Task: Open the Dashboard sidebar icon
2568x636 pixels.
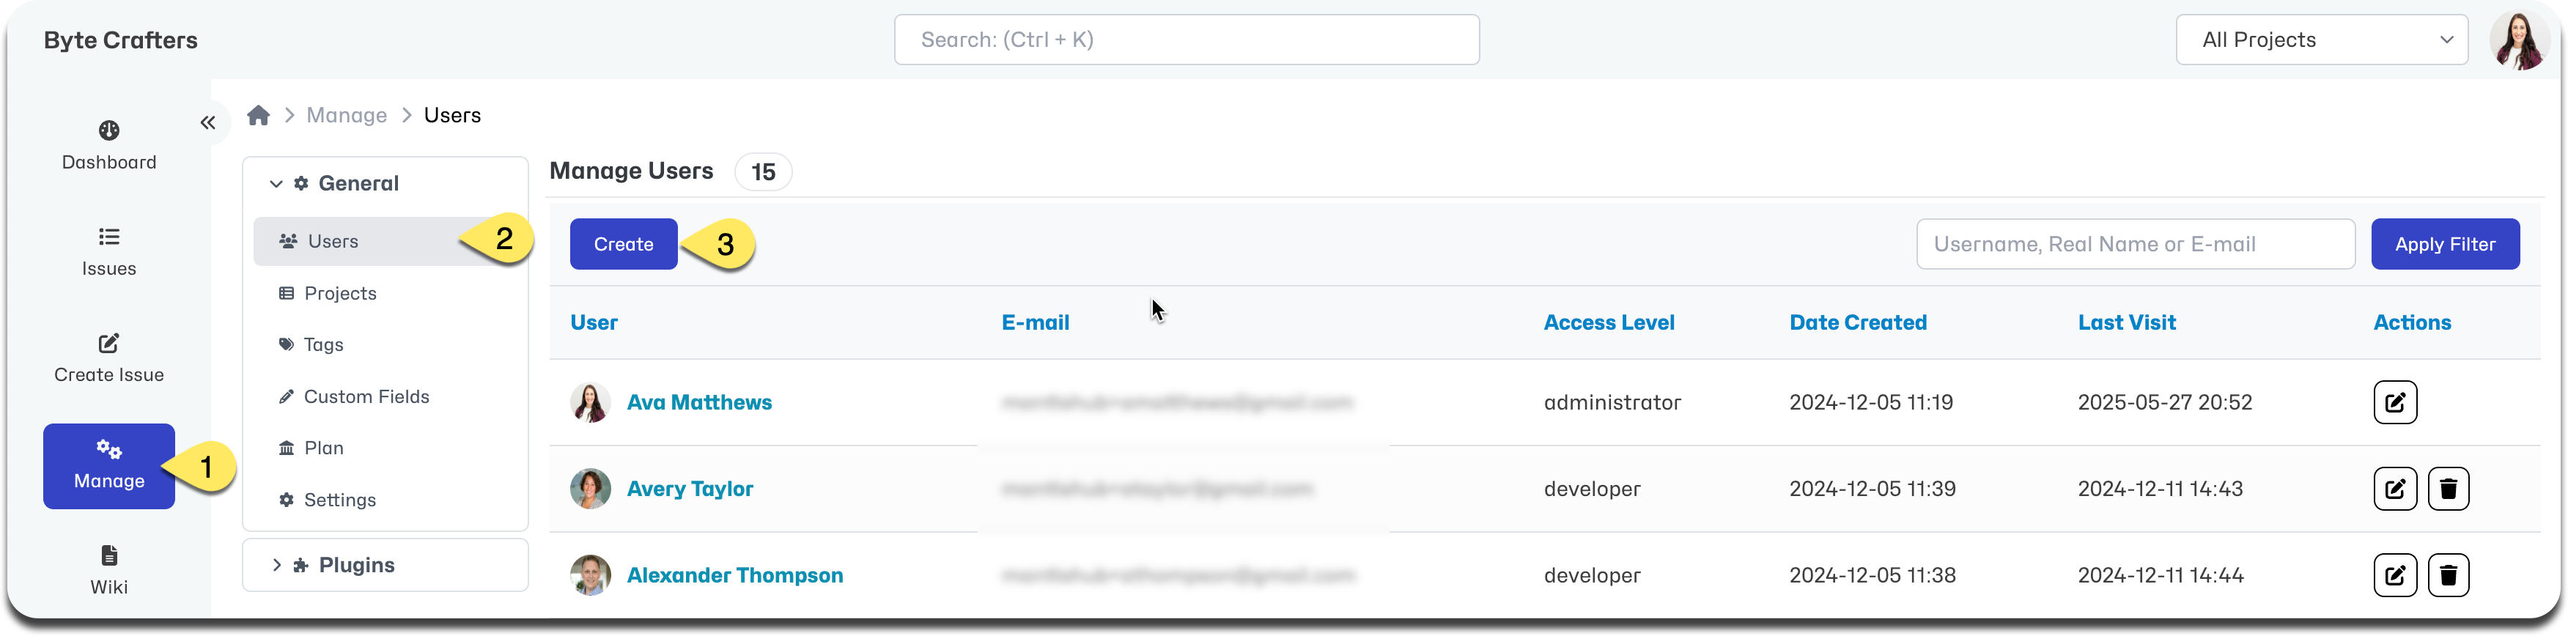Action: [x=108, y=146]
